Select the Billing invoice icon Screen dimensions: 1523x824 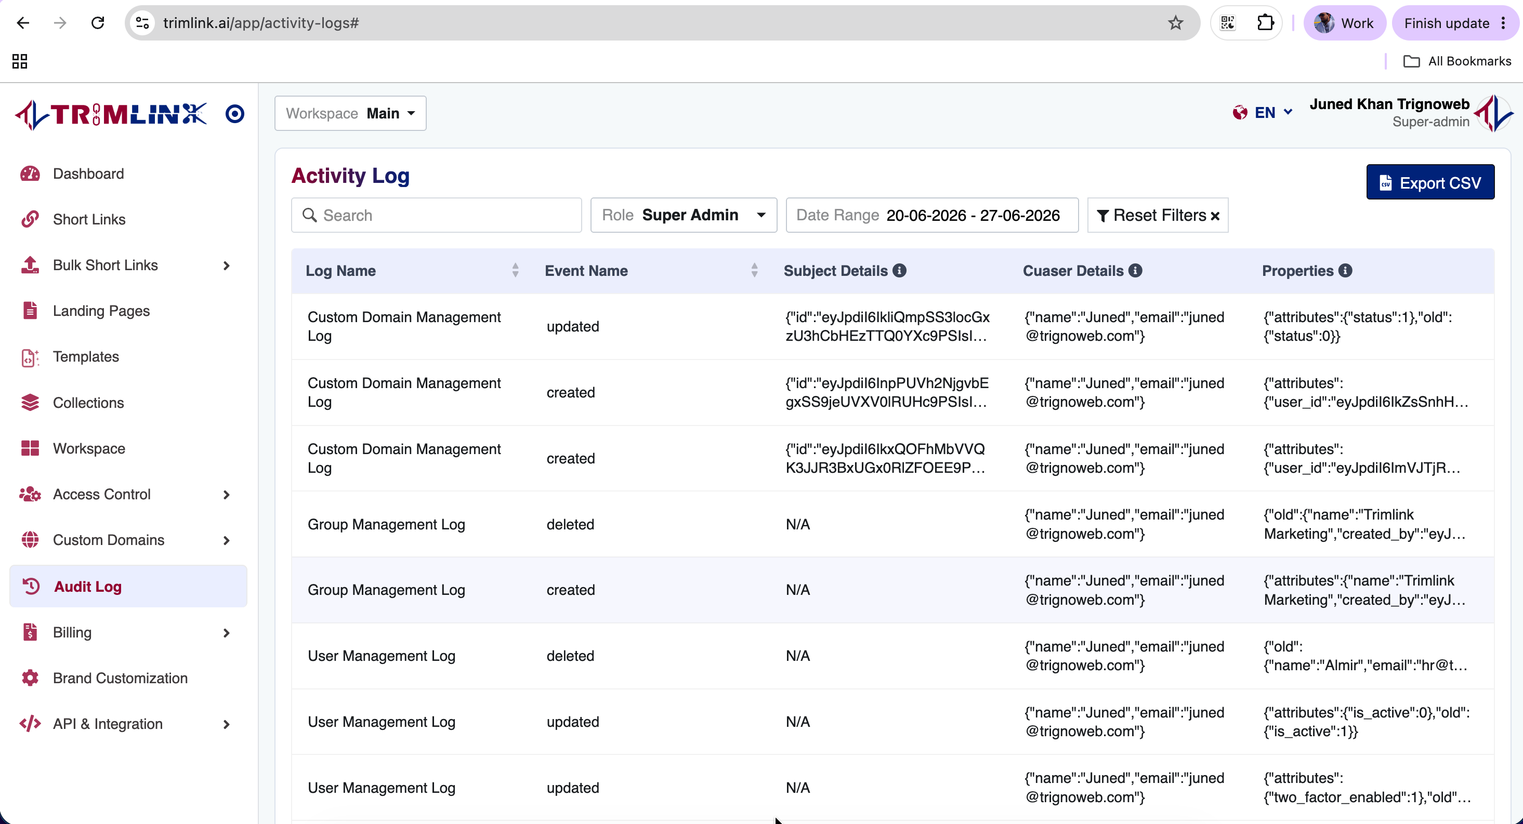tap(30, 632)
